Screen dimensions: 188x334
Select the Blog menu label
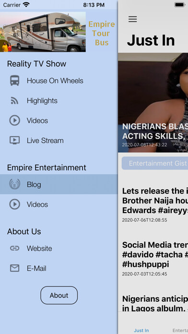pos(34,184)
